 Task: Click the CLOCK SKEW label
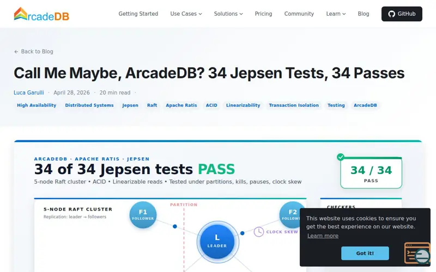coord(282,232)
